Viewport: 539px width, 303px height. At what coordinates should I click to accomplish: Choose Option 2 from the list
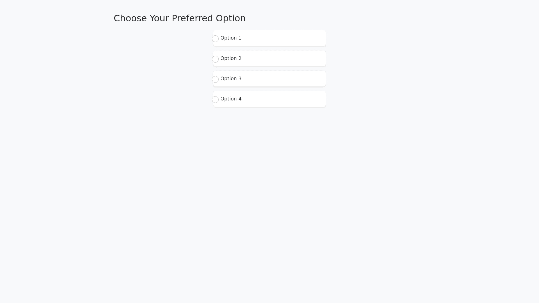[x=269, y=58]
